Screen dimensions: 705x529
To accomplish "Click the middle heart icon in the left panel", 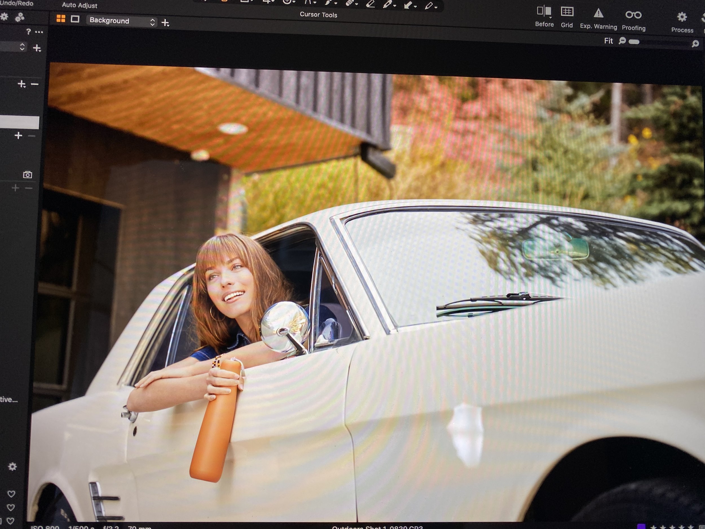I will (x=11, y=507).
